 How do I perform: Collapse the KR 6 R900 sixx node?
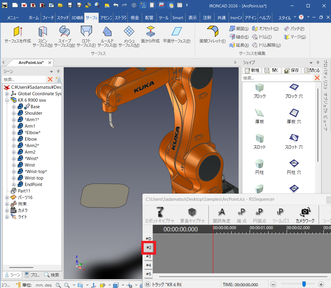7,100
